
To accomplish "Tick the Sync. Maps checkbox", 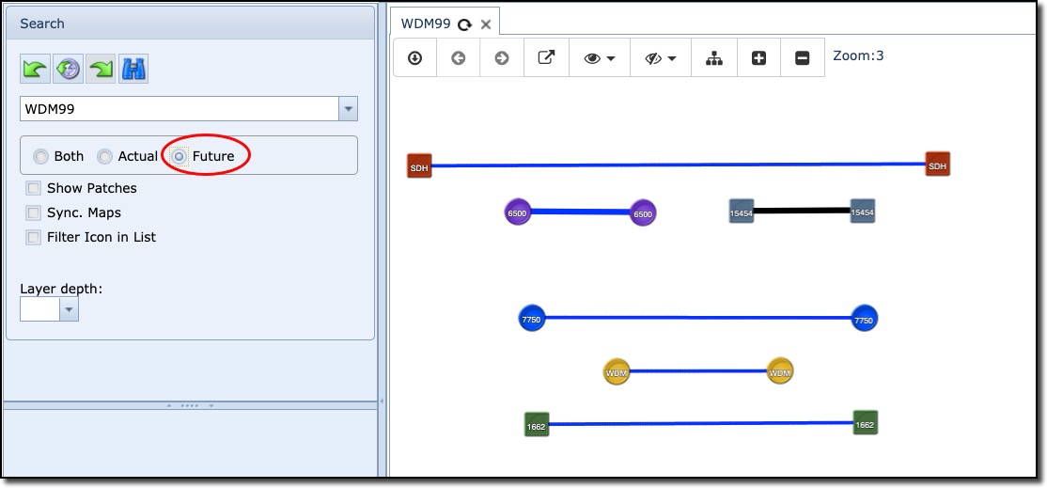I will 34,213.
